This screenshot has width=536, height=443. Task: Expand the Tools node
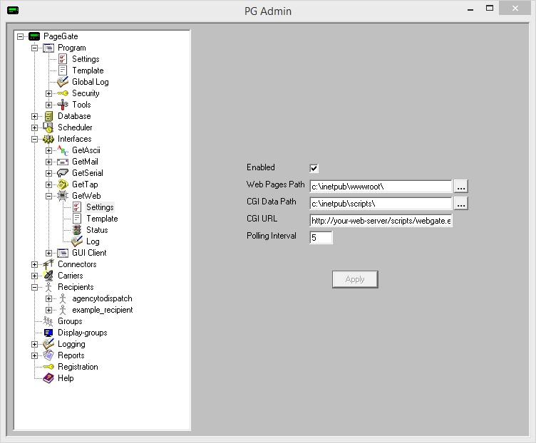(49, 105)
